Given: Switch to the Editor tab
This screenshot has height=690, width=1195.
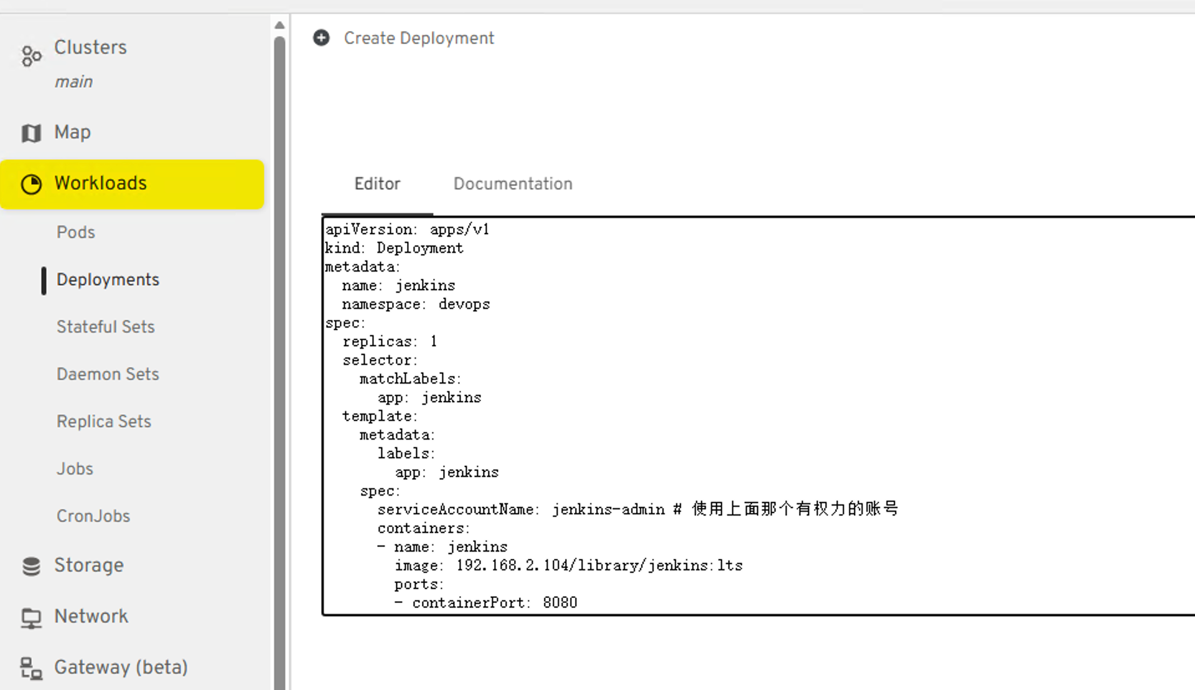Looking at the screenshot, I should [x=377, y=184].
